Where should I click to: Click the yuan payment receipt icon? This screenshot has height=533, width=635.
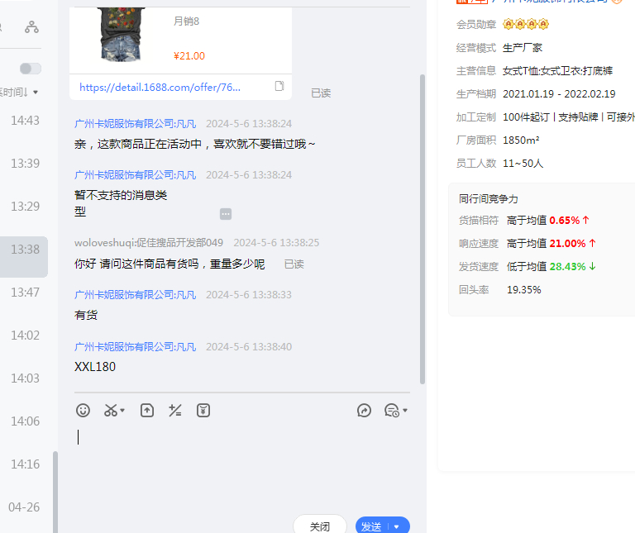pyautogui.click(x=203, y=410)
